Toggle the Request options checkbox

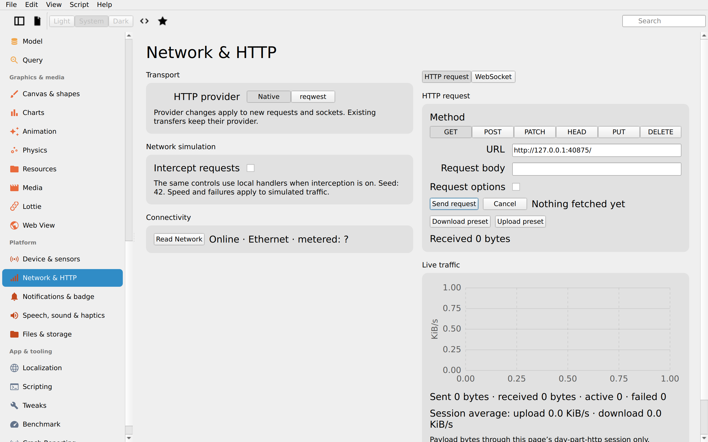pos(516,187)
